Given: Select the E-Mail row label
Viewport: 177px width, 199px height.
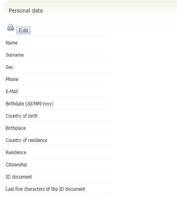Looking at the screenshot, I should 12,92.
